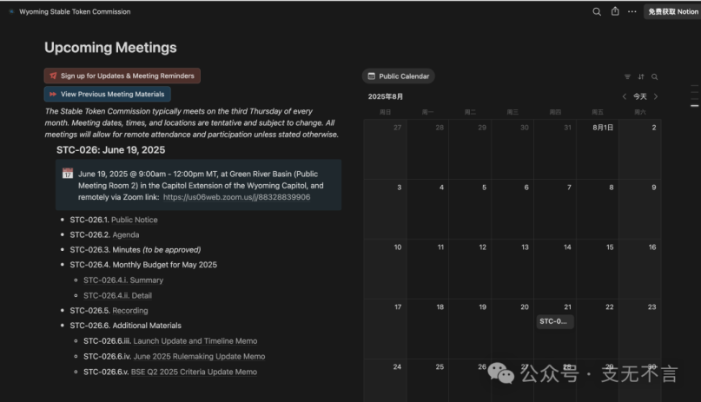
Task: Open the STC-026.1 Public Notice link
Action: (x=134, y=220)
